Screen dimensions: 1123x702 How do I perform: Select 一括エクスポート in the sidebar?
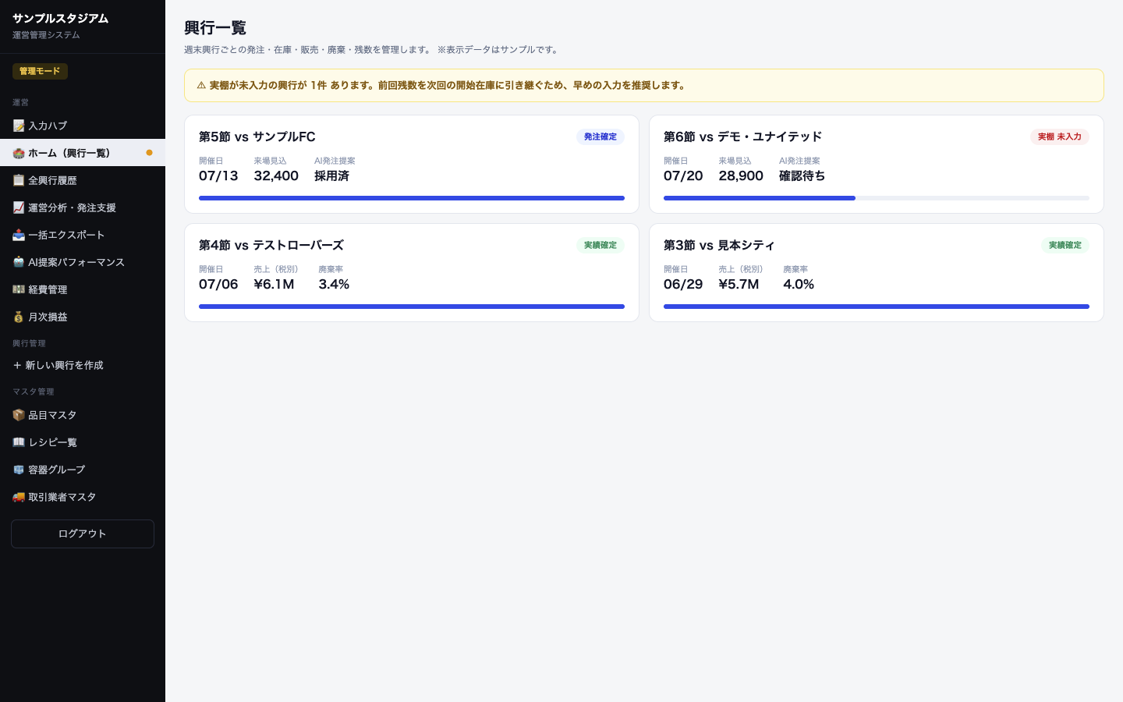[x=83, y=235]
